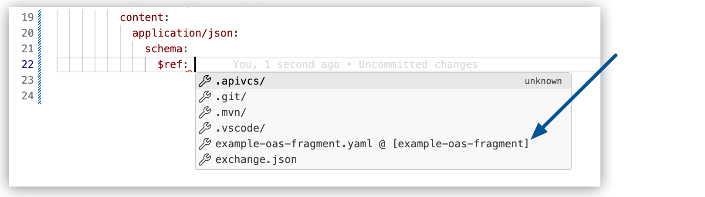Choose the .git/ folder suggestion
The image size is (705, 197).
(231, 97)
